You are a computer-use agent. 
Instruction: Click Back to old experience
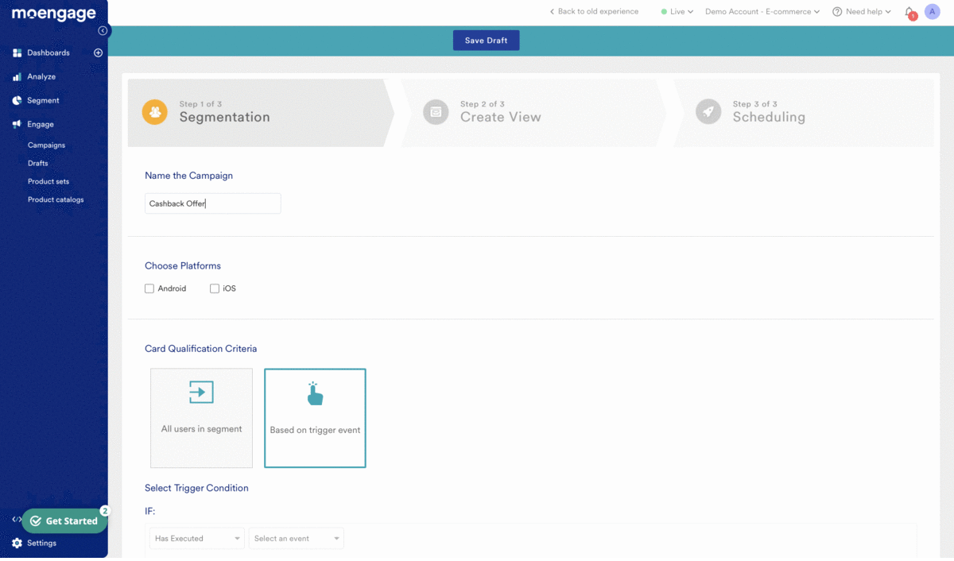click(594, 12)
